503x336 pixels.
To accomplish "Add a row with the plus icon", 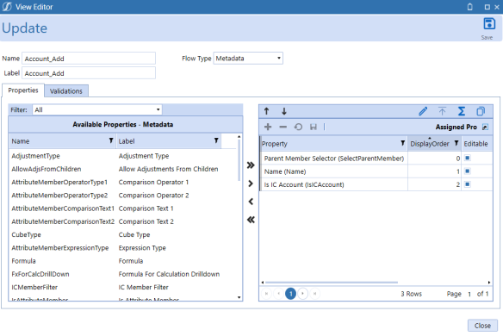I will point(268,128).
